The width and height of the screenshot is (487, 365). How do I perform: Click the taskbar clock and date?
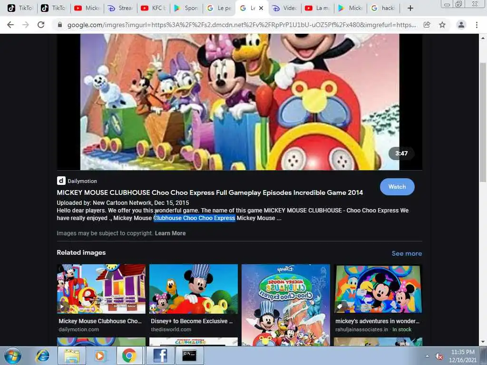point(462,355)
